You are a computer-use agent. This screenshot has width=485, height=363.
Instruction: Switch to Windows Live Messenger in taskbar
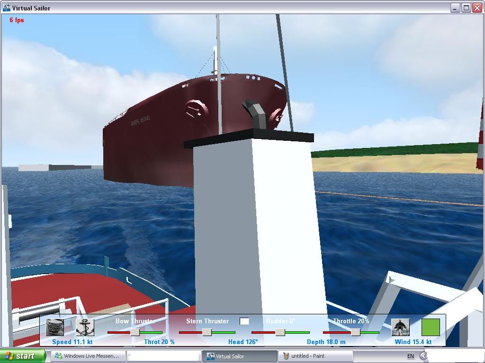88,356
